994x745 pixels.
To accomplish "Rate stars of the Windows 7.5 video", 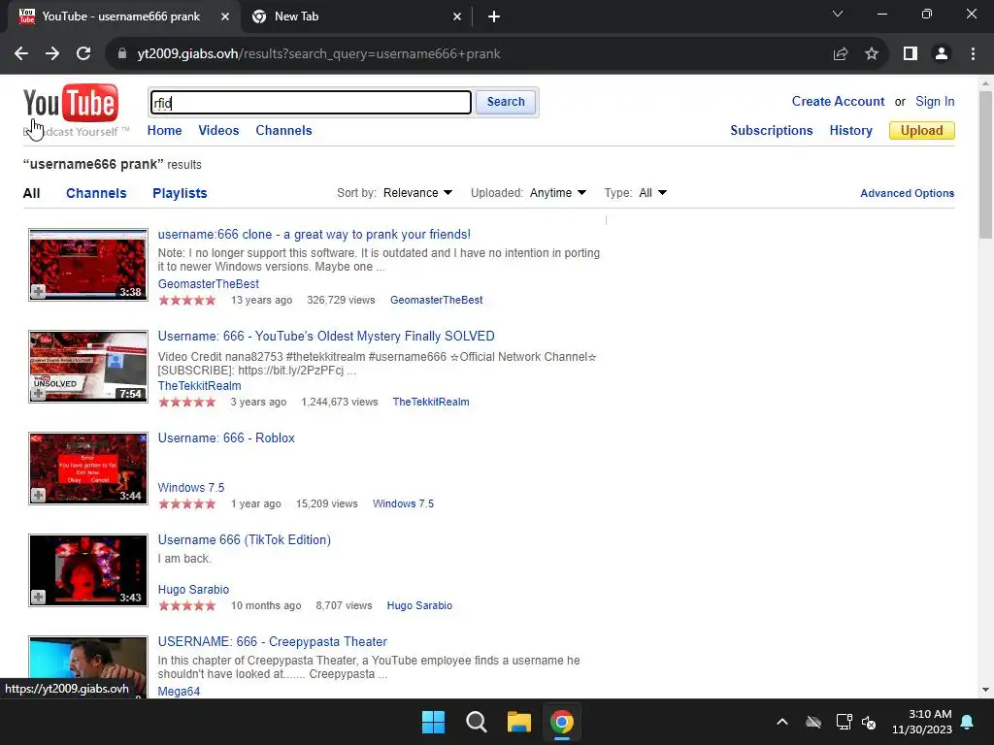I will [x=187, y=503].
